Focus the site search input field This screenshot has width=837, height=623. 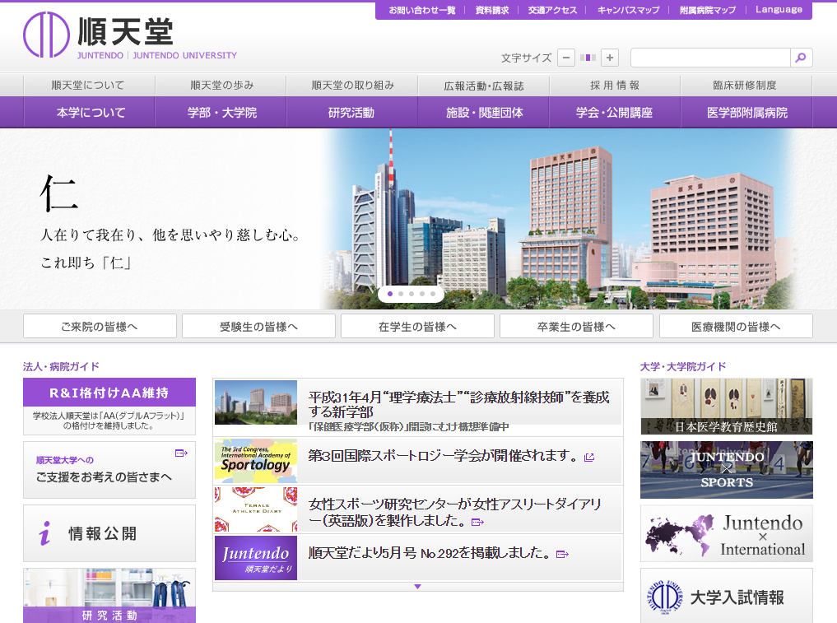point(710,58)
